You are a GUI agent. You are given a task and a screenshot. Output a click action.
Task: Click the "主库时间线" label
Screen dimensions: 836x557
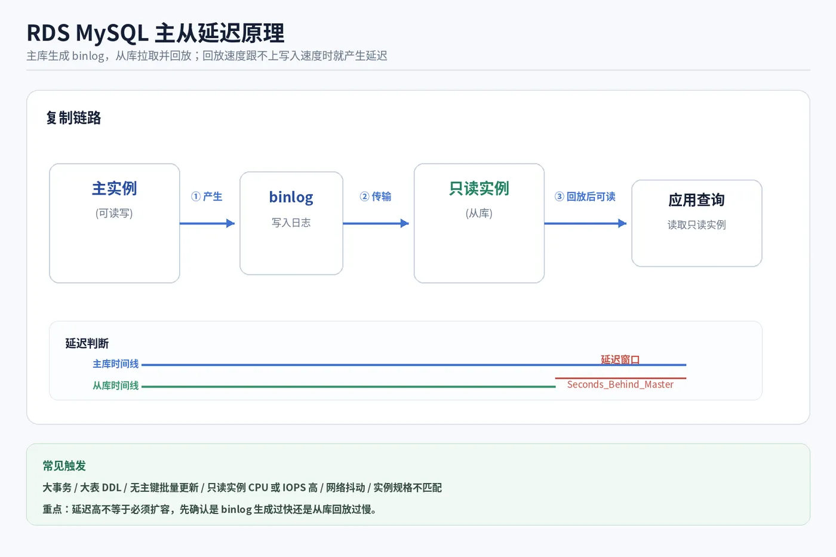(x=116, y=364)
